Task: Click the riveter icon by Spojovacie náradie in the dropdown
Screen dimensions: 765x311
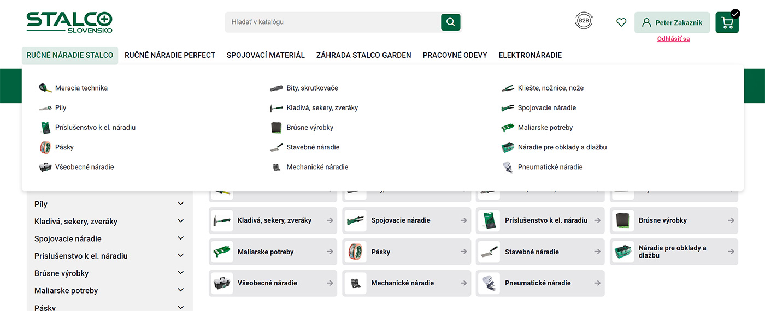Action: click(x=508, y=108)
